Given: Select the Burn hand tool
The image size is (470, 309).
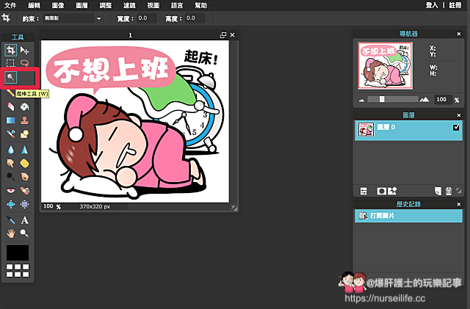Looking at the screenshot, I should [24, 177].
